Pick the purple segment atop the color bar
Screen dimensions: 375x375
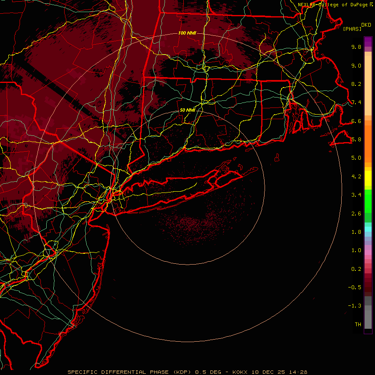[x=368, y=42]
